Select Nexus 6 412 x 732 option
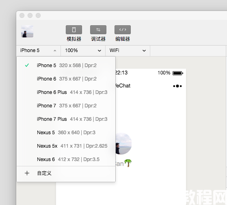Image resolution: width=227 pixels, height=205 pixels. [x=66, y=159]
